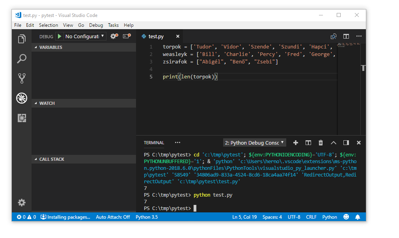Split the terminal
The image size is (399, 238).
(308, 143)
